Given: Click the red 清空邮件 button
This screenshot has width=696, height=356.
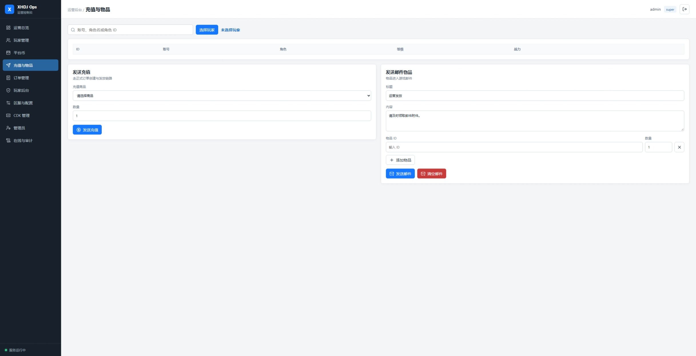Looking at the screenshot, I should [x=432, y=174].
